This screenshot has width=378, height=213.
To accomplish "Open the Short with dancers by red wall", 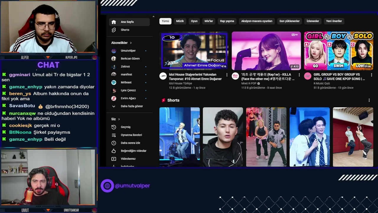I will (x=353, y=137).
